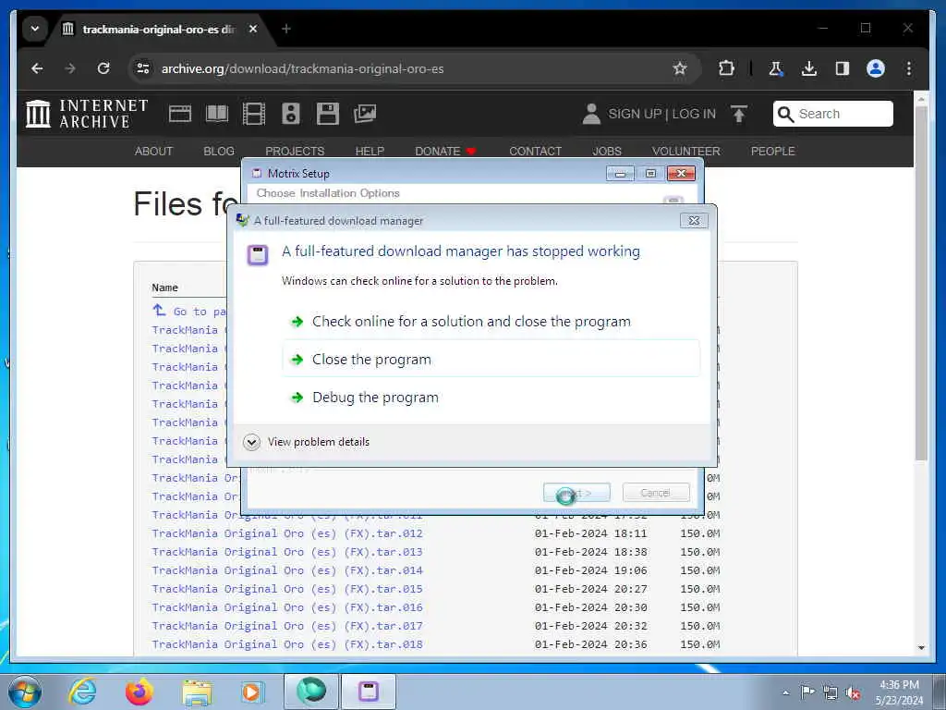
Task: Open the Extensions puzzle icon
Action: click(x=726, y=68)
